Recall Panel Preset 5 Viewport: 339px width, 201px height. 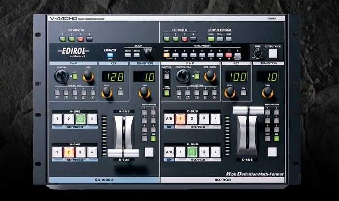[x=211, y=55]
